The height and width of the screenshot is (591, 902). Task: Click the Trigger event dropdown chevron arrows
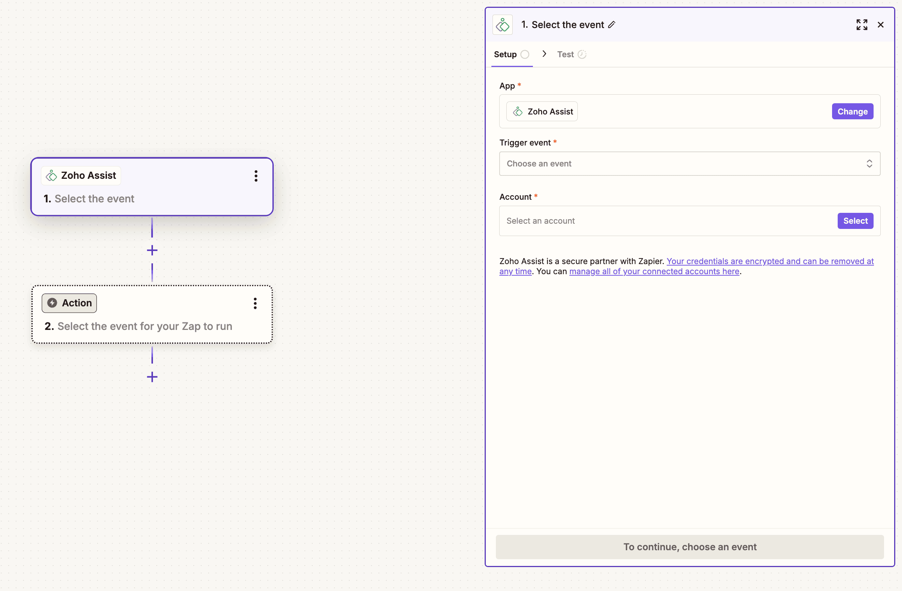click(x=869, y=164)
